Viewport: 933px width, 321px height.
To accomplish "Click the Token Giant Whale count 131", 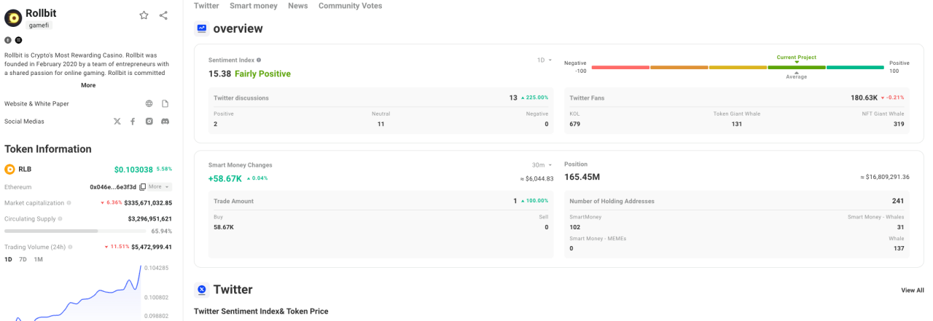I will [737, 124].
